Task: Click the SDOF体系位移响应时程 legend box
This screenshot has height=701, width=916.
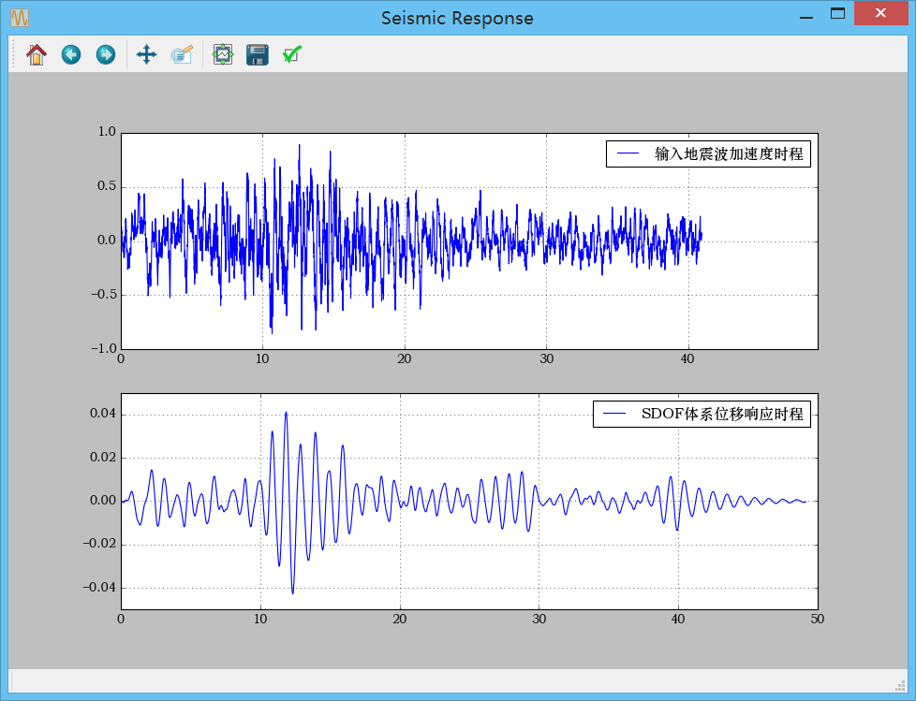Action: (701, 414)
